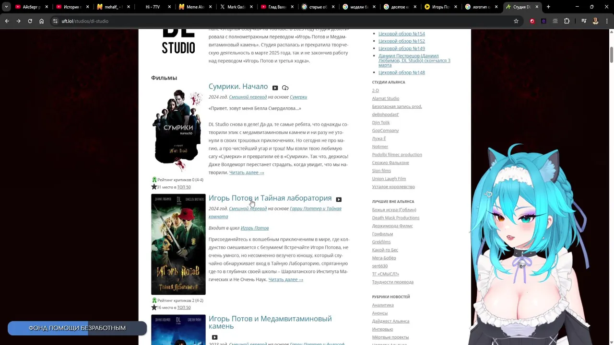Click the Сумрики. Начало poster thumbnail
The image size is (614, 345).
coord(178,130)
